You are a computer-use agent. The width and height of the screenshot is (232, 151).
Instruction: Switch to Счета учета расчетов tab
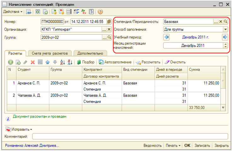coord(50,54)
